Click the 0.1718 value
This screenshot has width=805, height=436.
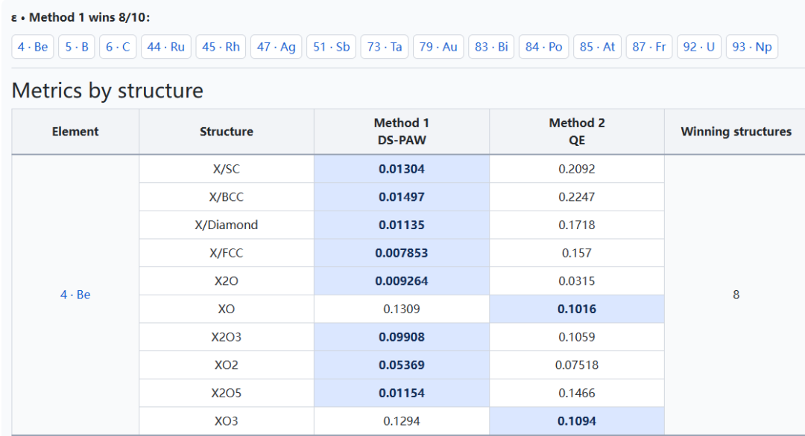coord(576,225)
